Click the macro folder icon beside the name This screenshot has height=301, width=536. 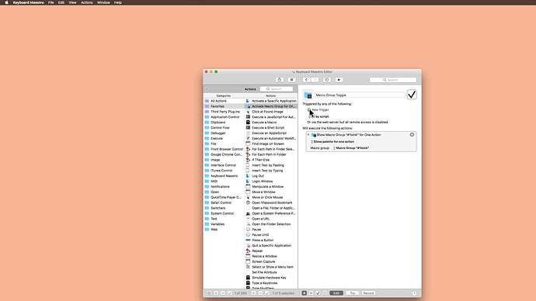(x=308, y=95)
